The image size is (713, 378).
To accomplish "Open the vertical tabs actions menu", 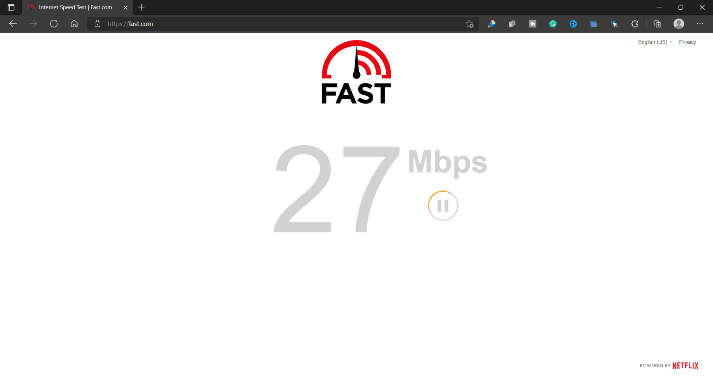I will (x=11, y=7).
